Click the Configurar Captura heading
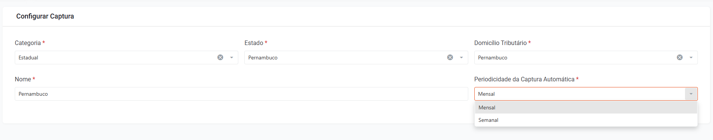 click(x=45, y=16)
